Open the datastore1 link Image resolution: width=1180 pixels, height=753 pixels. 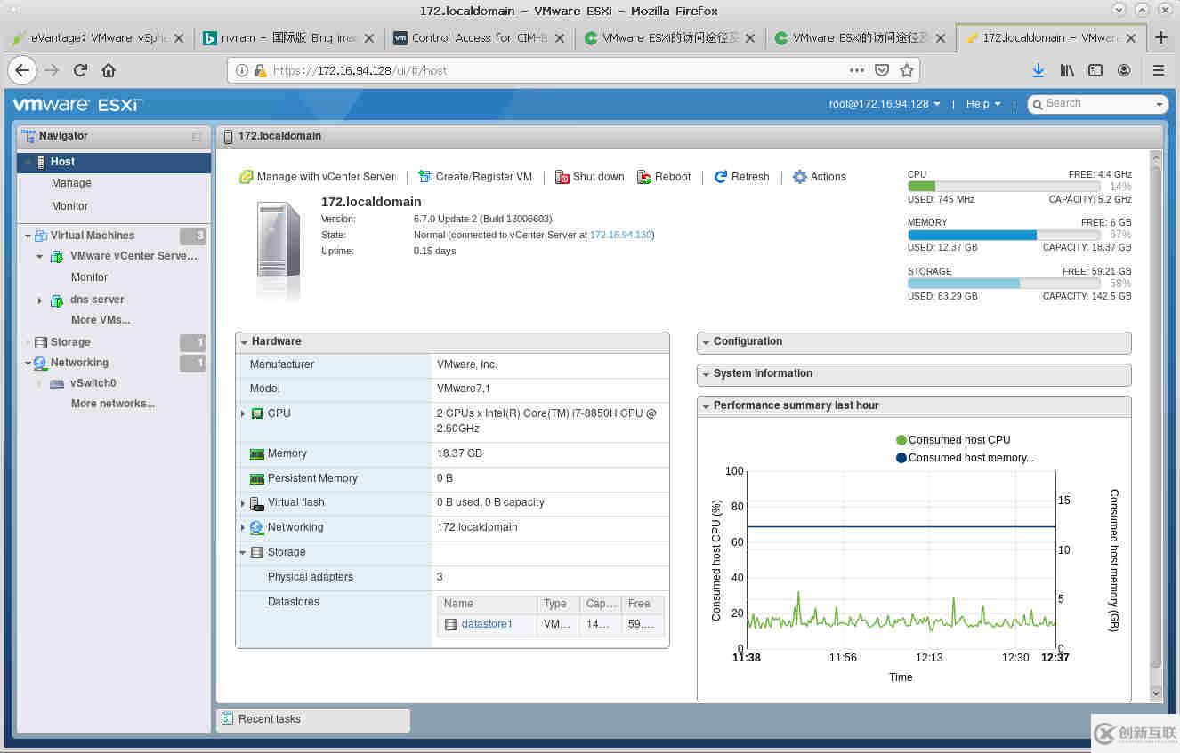point(487,624)
